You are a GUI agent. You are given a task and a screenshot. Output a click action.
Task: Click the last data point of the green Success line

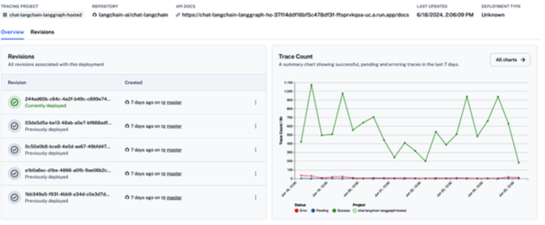(x=518, y=162)
